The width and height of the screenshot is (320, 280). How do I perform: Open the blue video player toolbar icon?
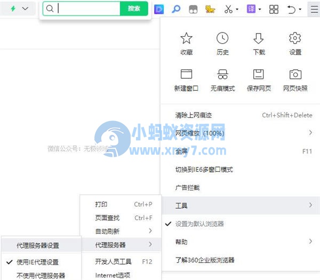tap(159, 9)
